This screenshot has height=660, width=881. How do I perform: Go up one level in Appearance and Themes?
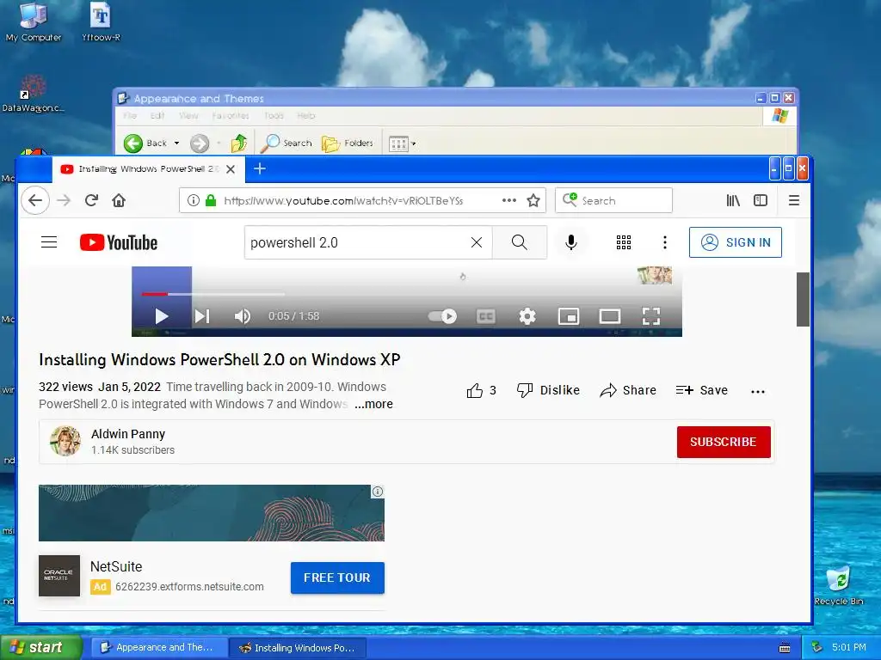(239, 144)
